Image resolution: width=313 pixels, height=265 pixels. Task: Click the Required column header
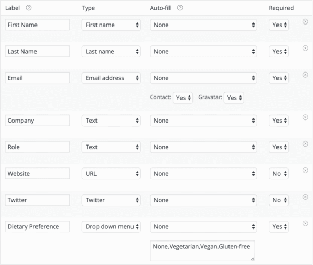tap(281, 8)
